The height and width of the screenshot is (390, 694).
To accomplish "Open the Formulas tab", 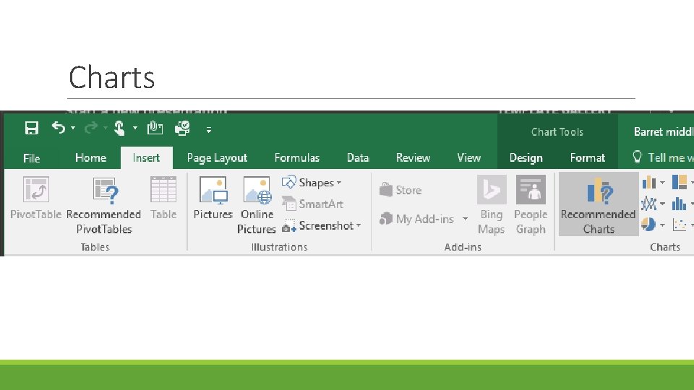I will pos(297,158).
